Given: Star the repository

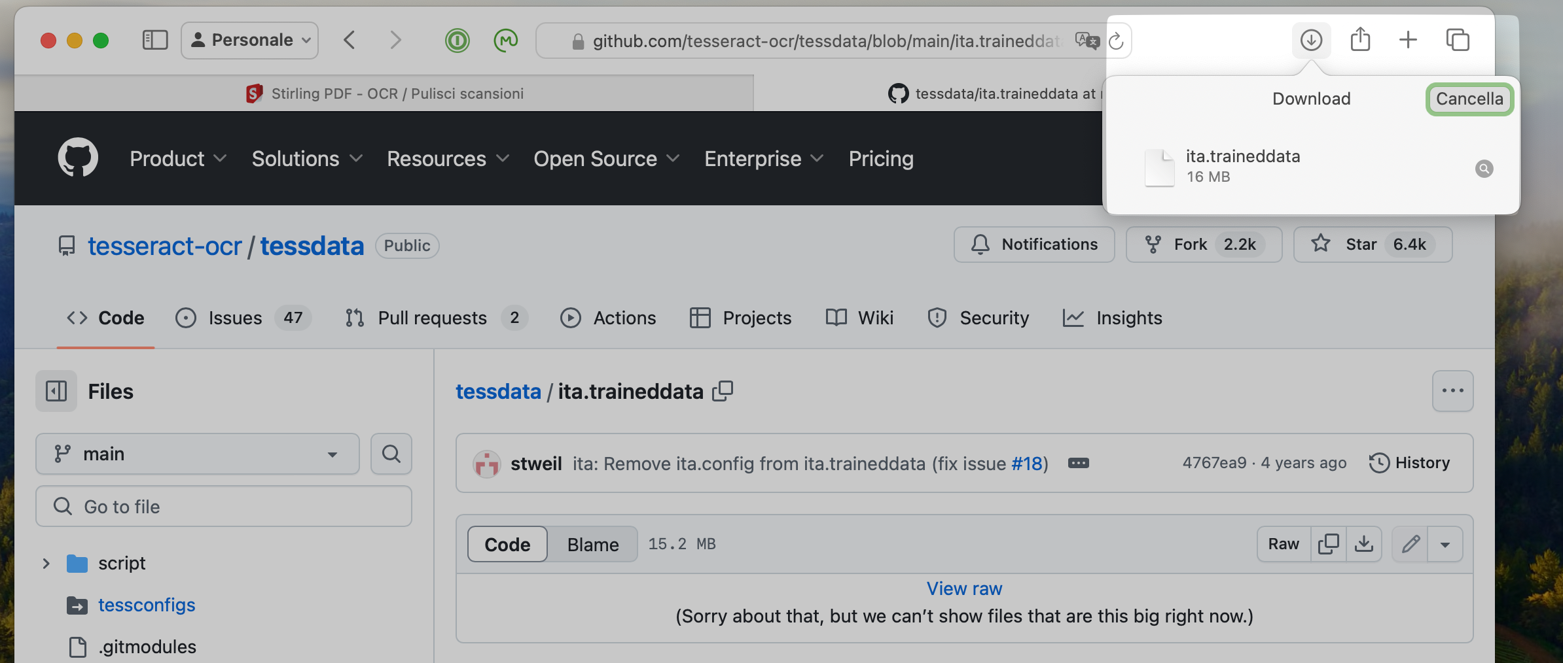Looking at the screenshot, I should click(1373, 245).
